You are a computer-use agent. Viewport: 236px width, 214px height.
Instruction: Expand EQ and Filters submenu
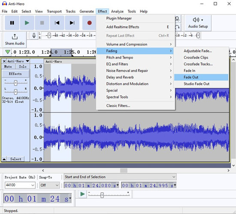[x=136, y=64]
